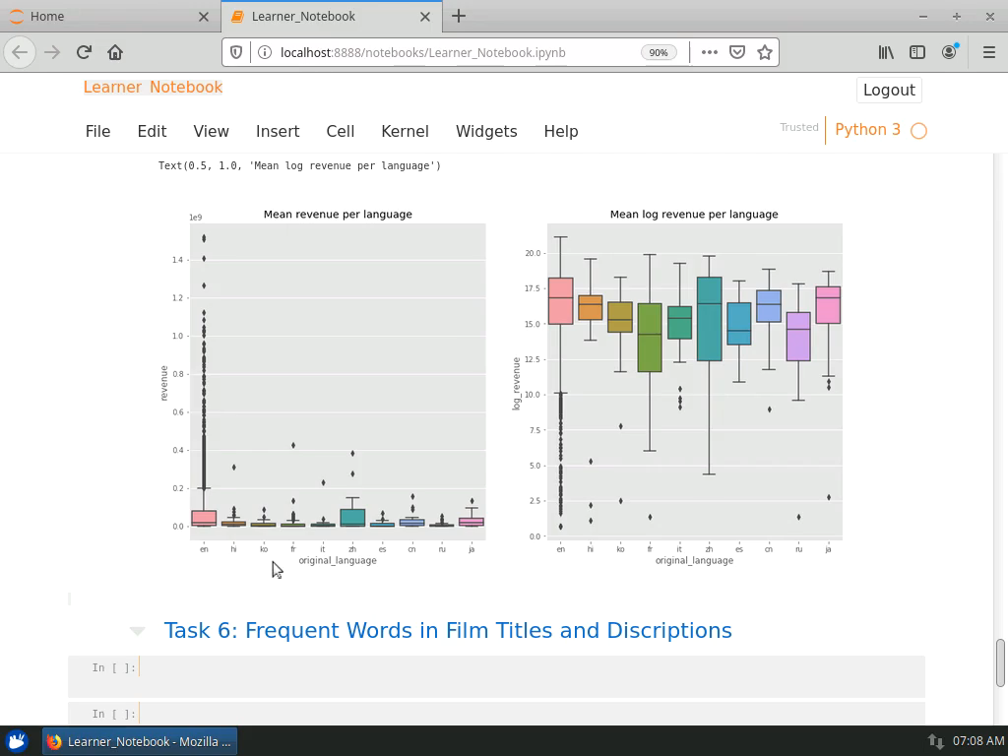
Task: Click the Python 3 kernel indicator circle
Action: pos(918,131)
